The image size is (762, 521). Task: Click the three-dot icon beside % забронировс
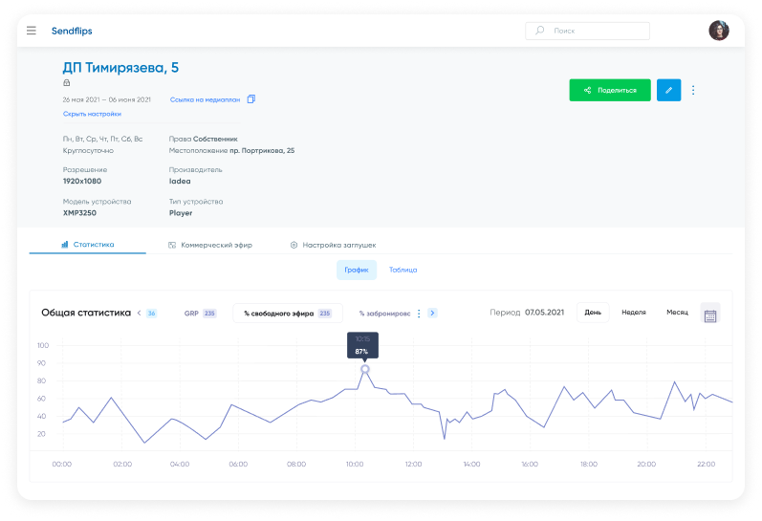[419, 314]
